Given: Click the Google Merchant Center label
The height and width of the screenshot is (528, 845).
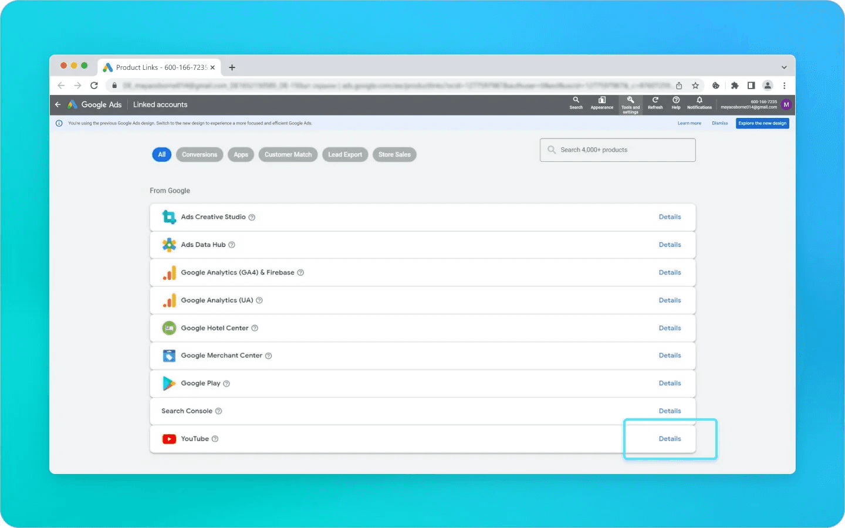Looking at the screenshot, I should pos(221,356).
